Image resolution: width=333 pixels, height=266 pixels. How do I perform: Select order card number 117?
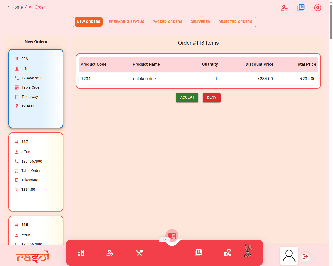click(36, 172)
